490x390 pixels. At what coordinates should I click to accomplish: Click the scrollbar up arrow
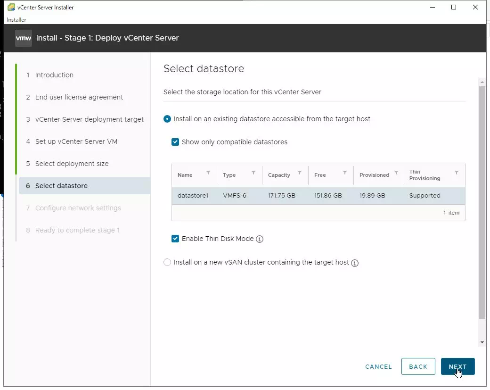click(482, 82)
